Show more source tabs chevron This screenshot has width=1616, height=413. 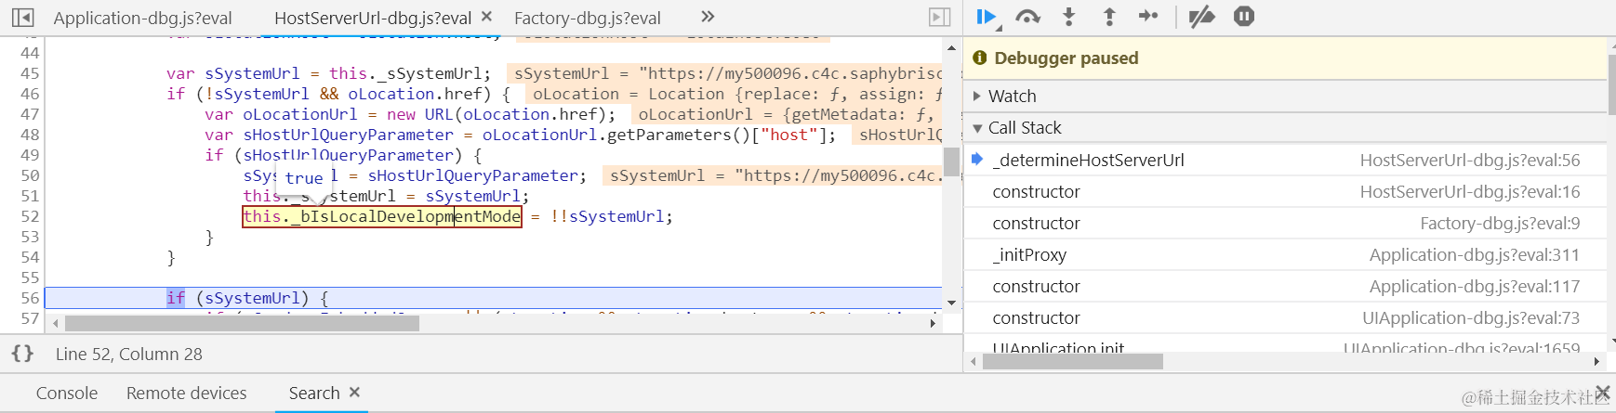tap(708, 17)
